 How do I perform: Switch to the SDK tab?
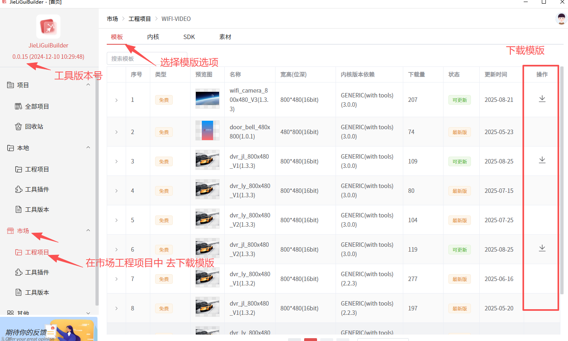(x=189, y=37)
